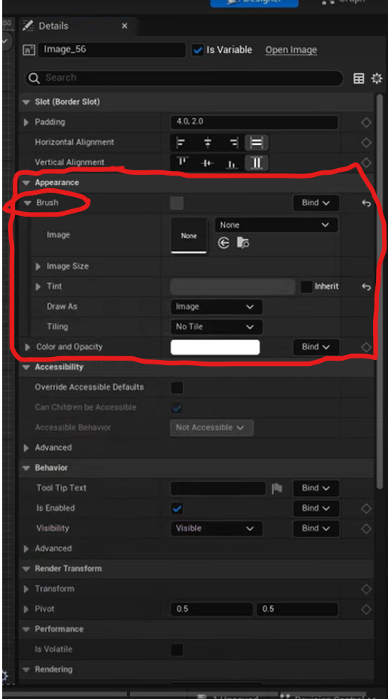This screenshot has height=699, width=388.
Task: Click the Image None thumbnail preview
Action: click(189, 235)
